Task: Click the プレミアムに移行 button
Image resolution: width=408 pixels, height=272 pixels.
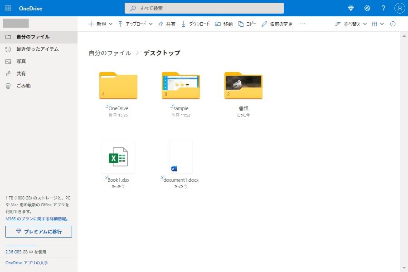Action: coord(39,231)
